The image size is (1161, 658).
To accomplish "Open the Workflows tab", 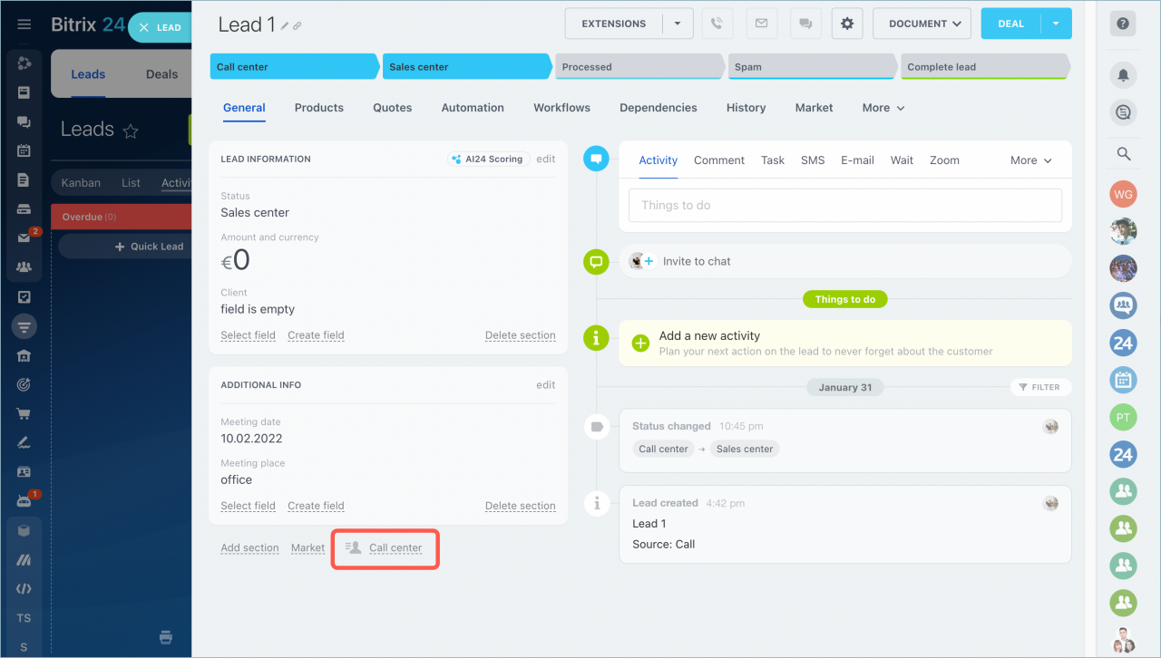I will coord(561,108).
